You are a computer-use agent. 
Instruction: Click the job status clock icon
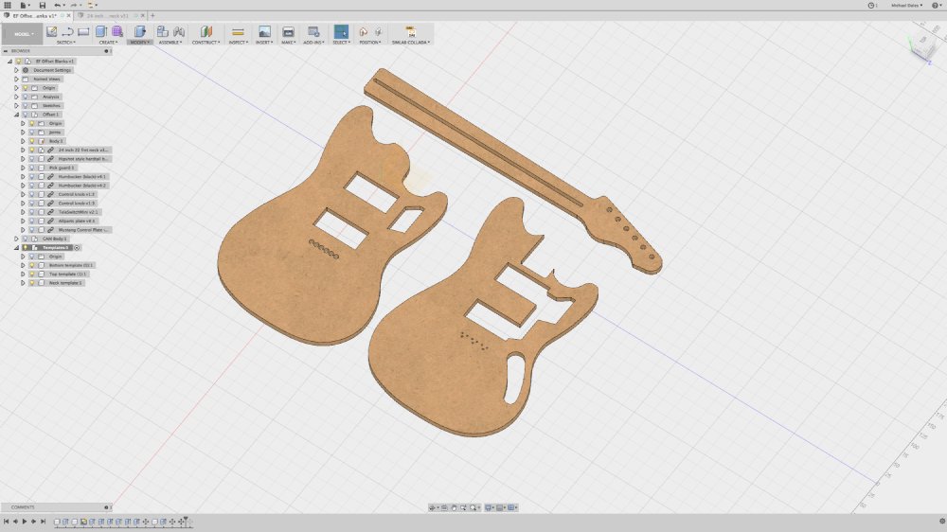(871, 6)
